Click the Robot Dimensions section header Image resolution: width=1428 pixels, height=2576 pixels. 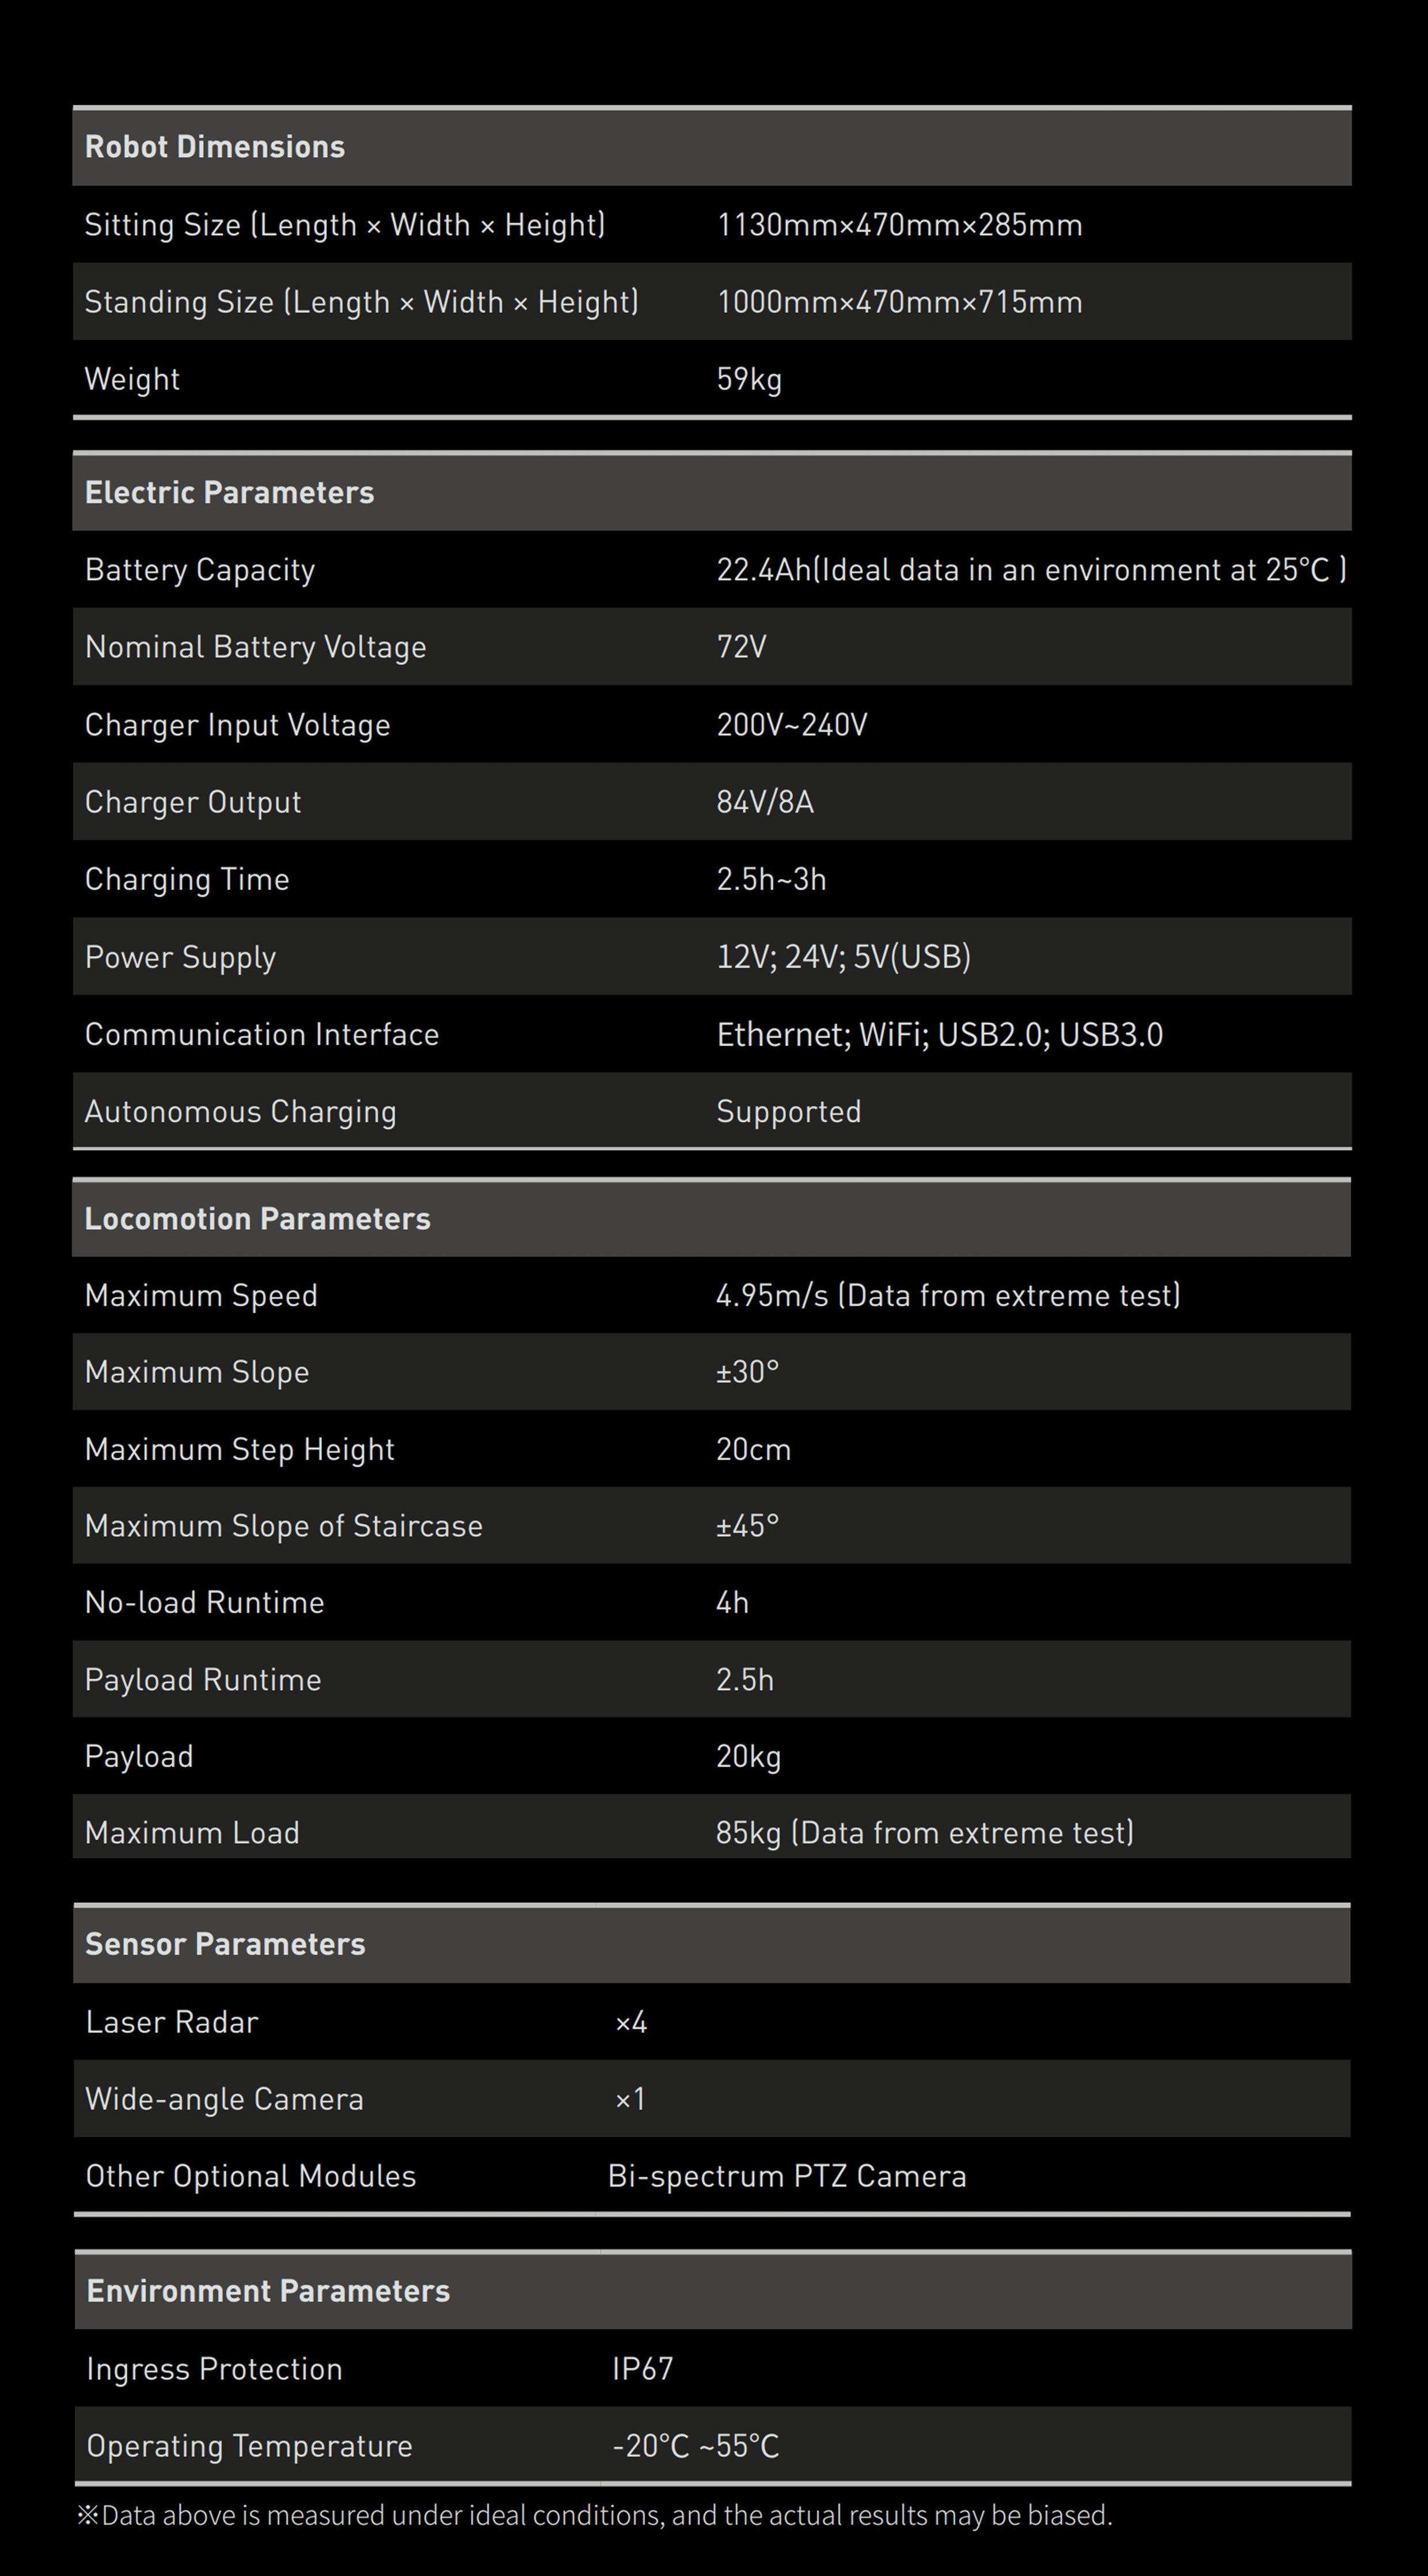(215, 147)
